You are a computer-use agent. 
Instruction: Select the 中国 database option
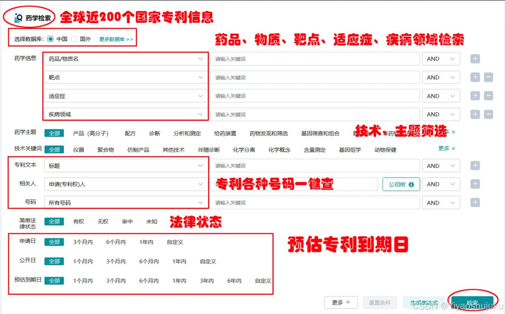click(50, 39)
